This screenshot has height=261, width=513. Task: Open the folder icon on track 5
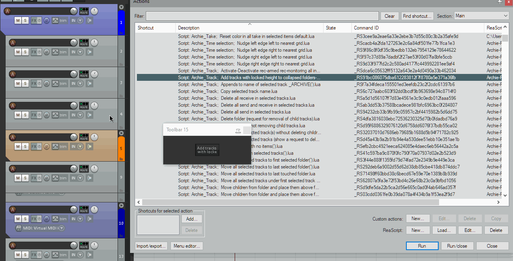point(121,159)
